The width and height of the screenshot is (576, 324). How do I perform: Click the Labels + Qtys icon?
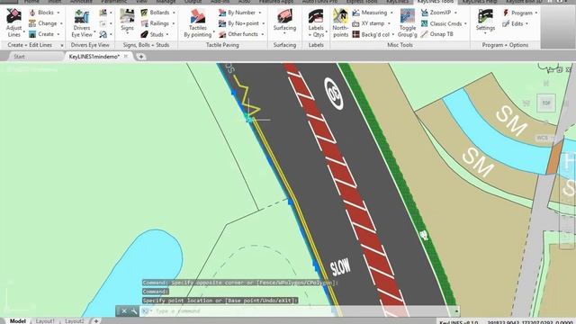[x=316, y=23]
